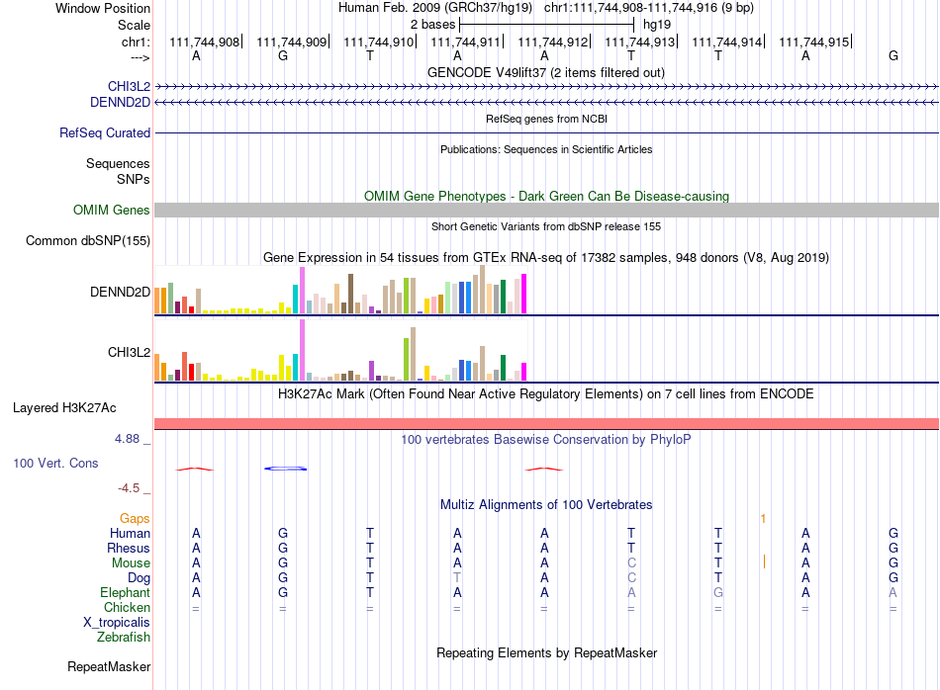
Task: Open the Common dbSNP(155) track label
Action: pyautogui.click(x=87, y=241)
